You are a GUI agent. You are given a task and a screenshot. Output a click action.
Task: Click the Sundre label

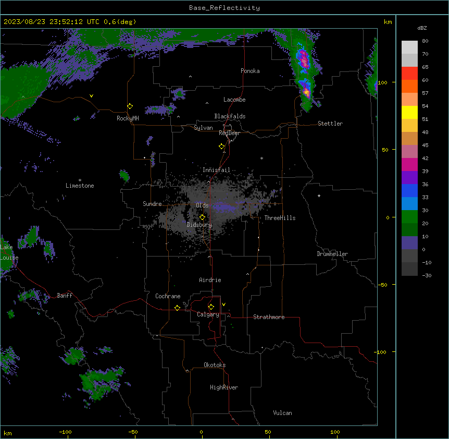[x=152, y=204]
